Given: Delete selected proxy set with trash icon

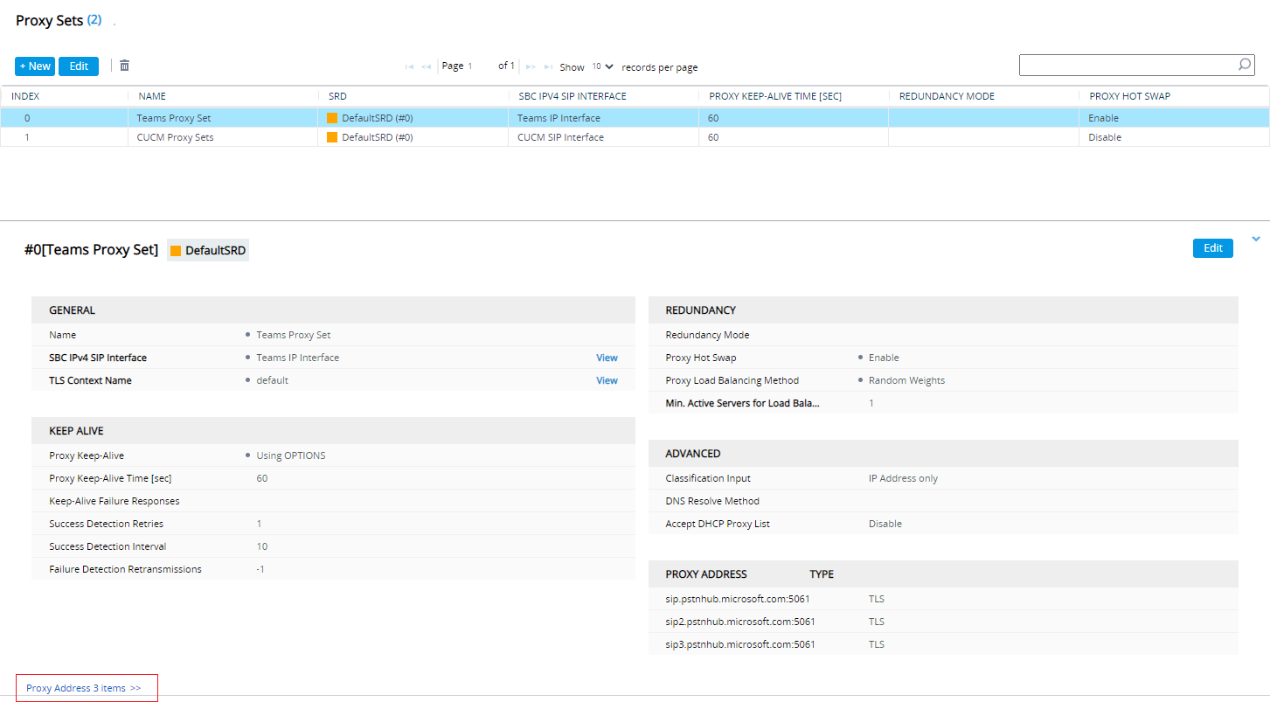Looking at the screenshot, I should pyautogui.click(x=125, y=66).
